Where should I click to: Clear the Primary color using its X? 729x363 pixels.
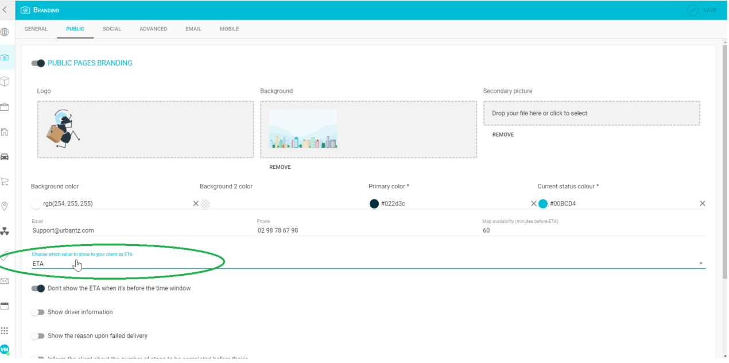click(x=533, y=203)
